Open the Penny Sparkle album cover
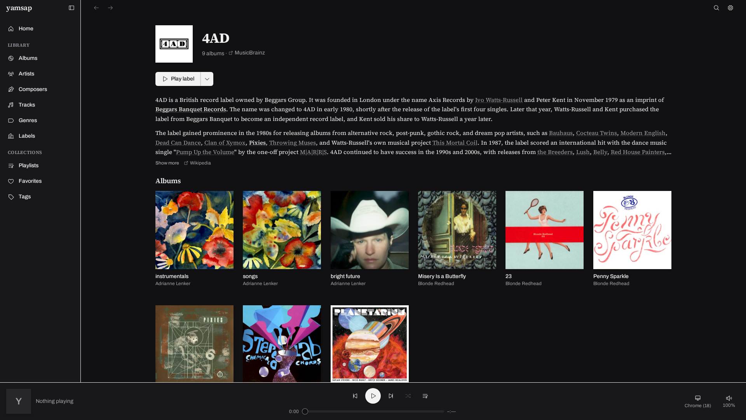 point(632,230)
